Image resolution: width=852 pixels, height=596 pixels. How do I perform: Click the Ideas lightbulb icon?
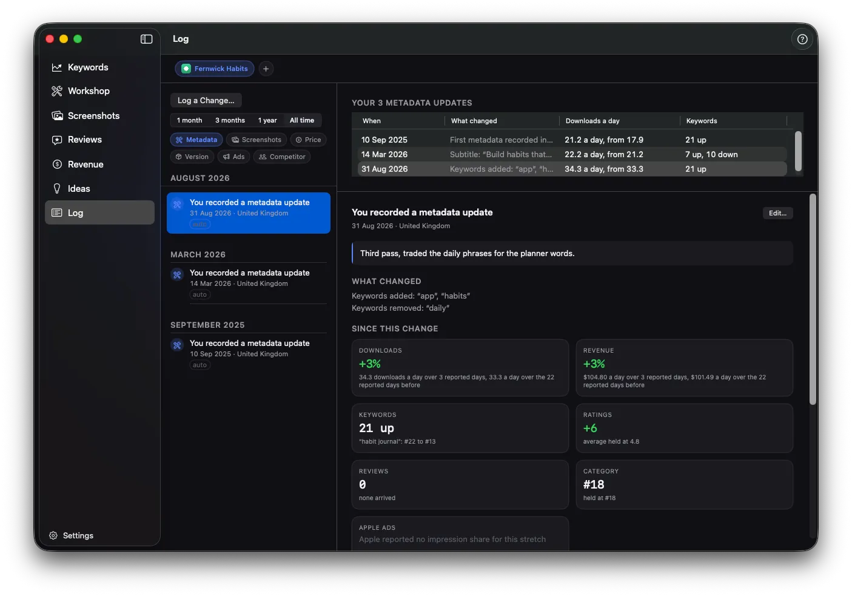coord(57,189)
